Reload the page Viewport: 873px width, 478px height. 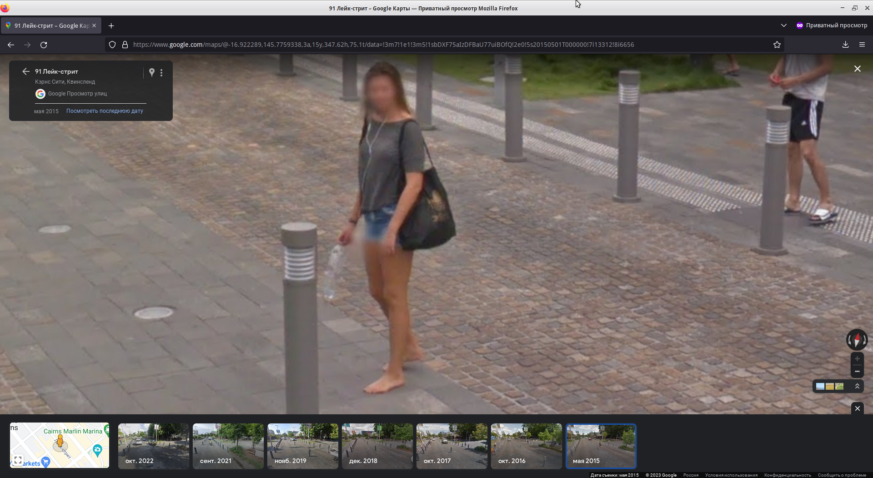point(44,45)
